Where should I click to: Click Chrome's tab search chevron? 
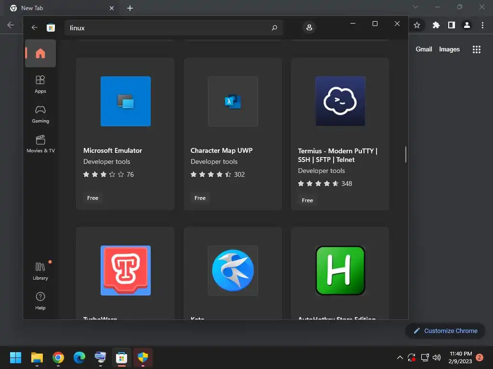coord(415,7)
